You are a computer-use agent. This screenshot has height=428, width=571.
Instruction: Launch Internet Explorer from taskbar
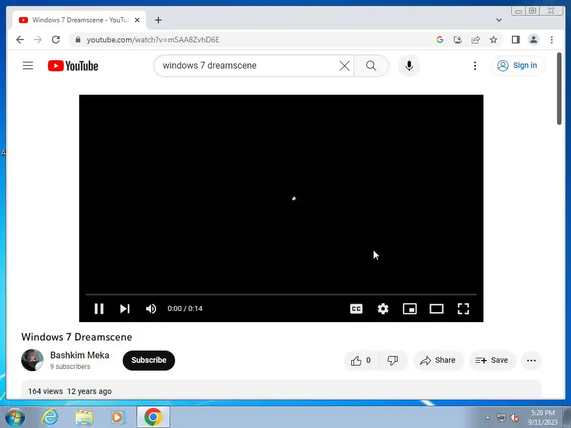coord(50,417)
